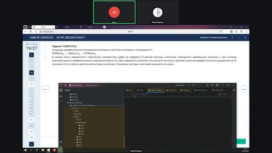
Task: Click the browser address bar
Action: click(x=130, y=31)
